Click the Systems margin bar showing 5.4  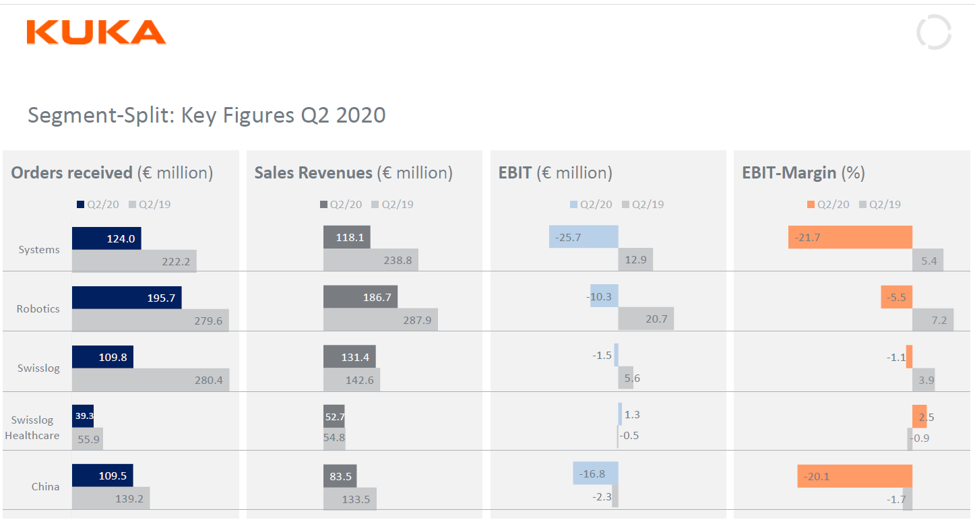(x=929, y=260)
